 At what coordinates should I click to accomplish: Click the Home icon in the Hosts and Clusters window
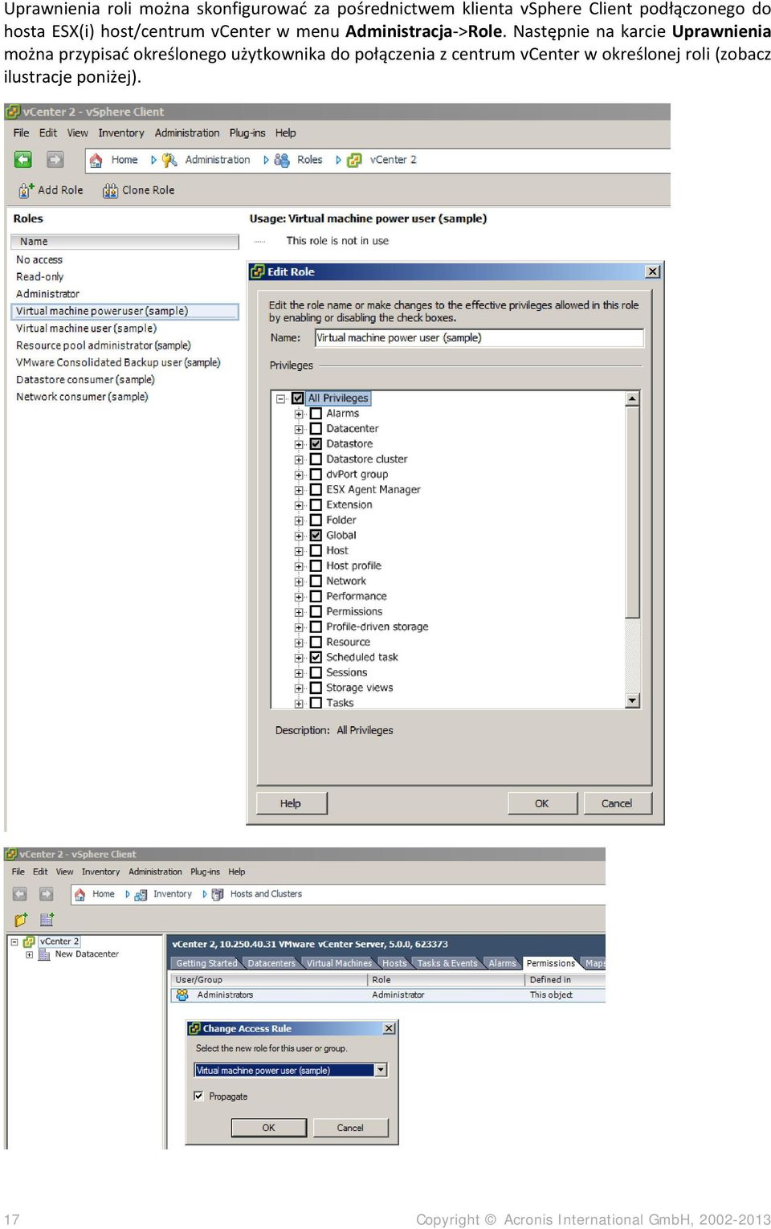80,894
